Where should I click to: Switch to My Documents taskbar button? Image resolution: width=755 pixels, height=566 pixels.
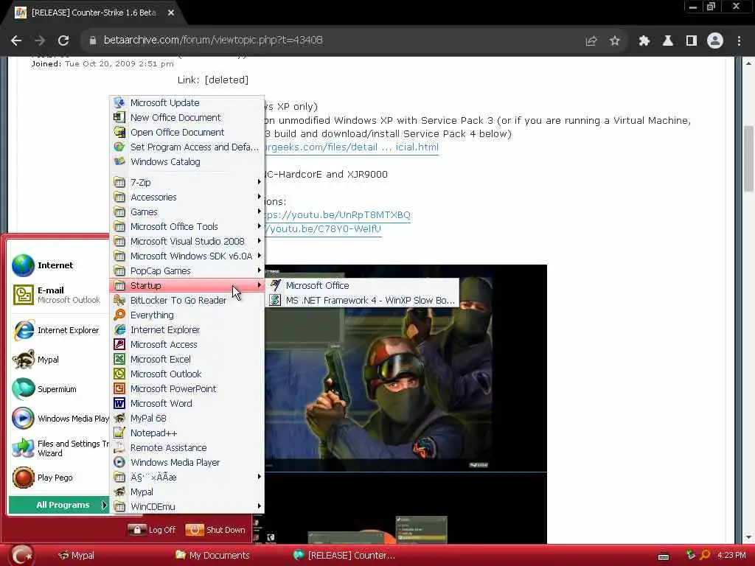coord(212,556)
